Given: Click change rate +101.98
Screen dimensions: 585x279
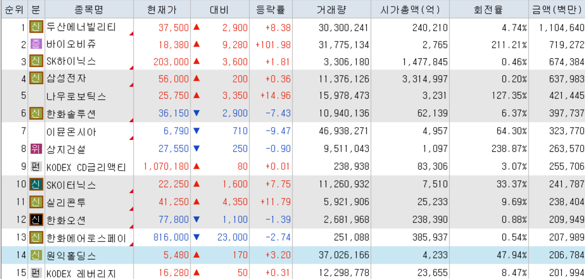Looking at the screenshot, I should click(x=273, y=45).
